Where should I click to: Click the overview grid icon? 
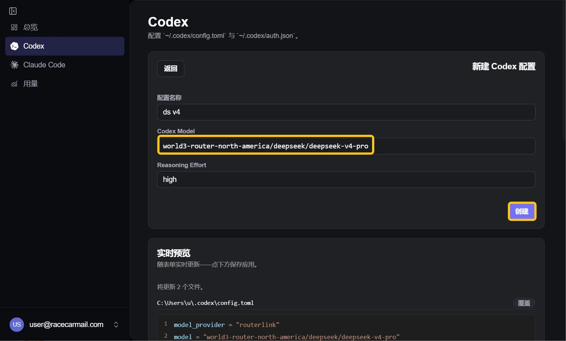(x=14, y=27)
